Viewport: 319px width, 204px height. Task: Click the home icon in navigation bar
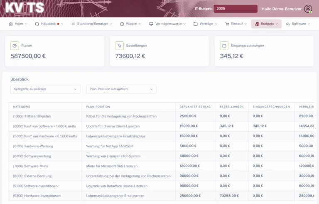11,24
